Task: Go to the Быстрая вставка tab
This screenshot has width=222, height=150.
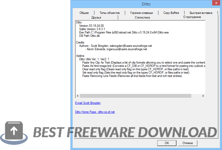Action: tap(201, 13)
